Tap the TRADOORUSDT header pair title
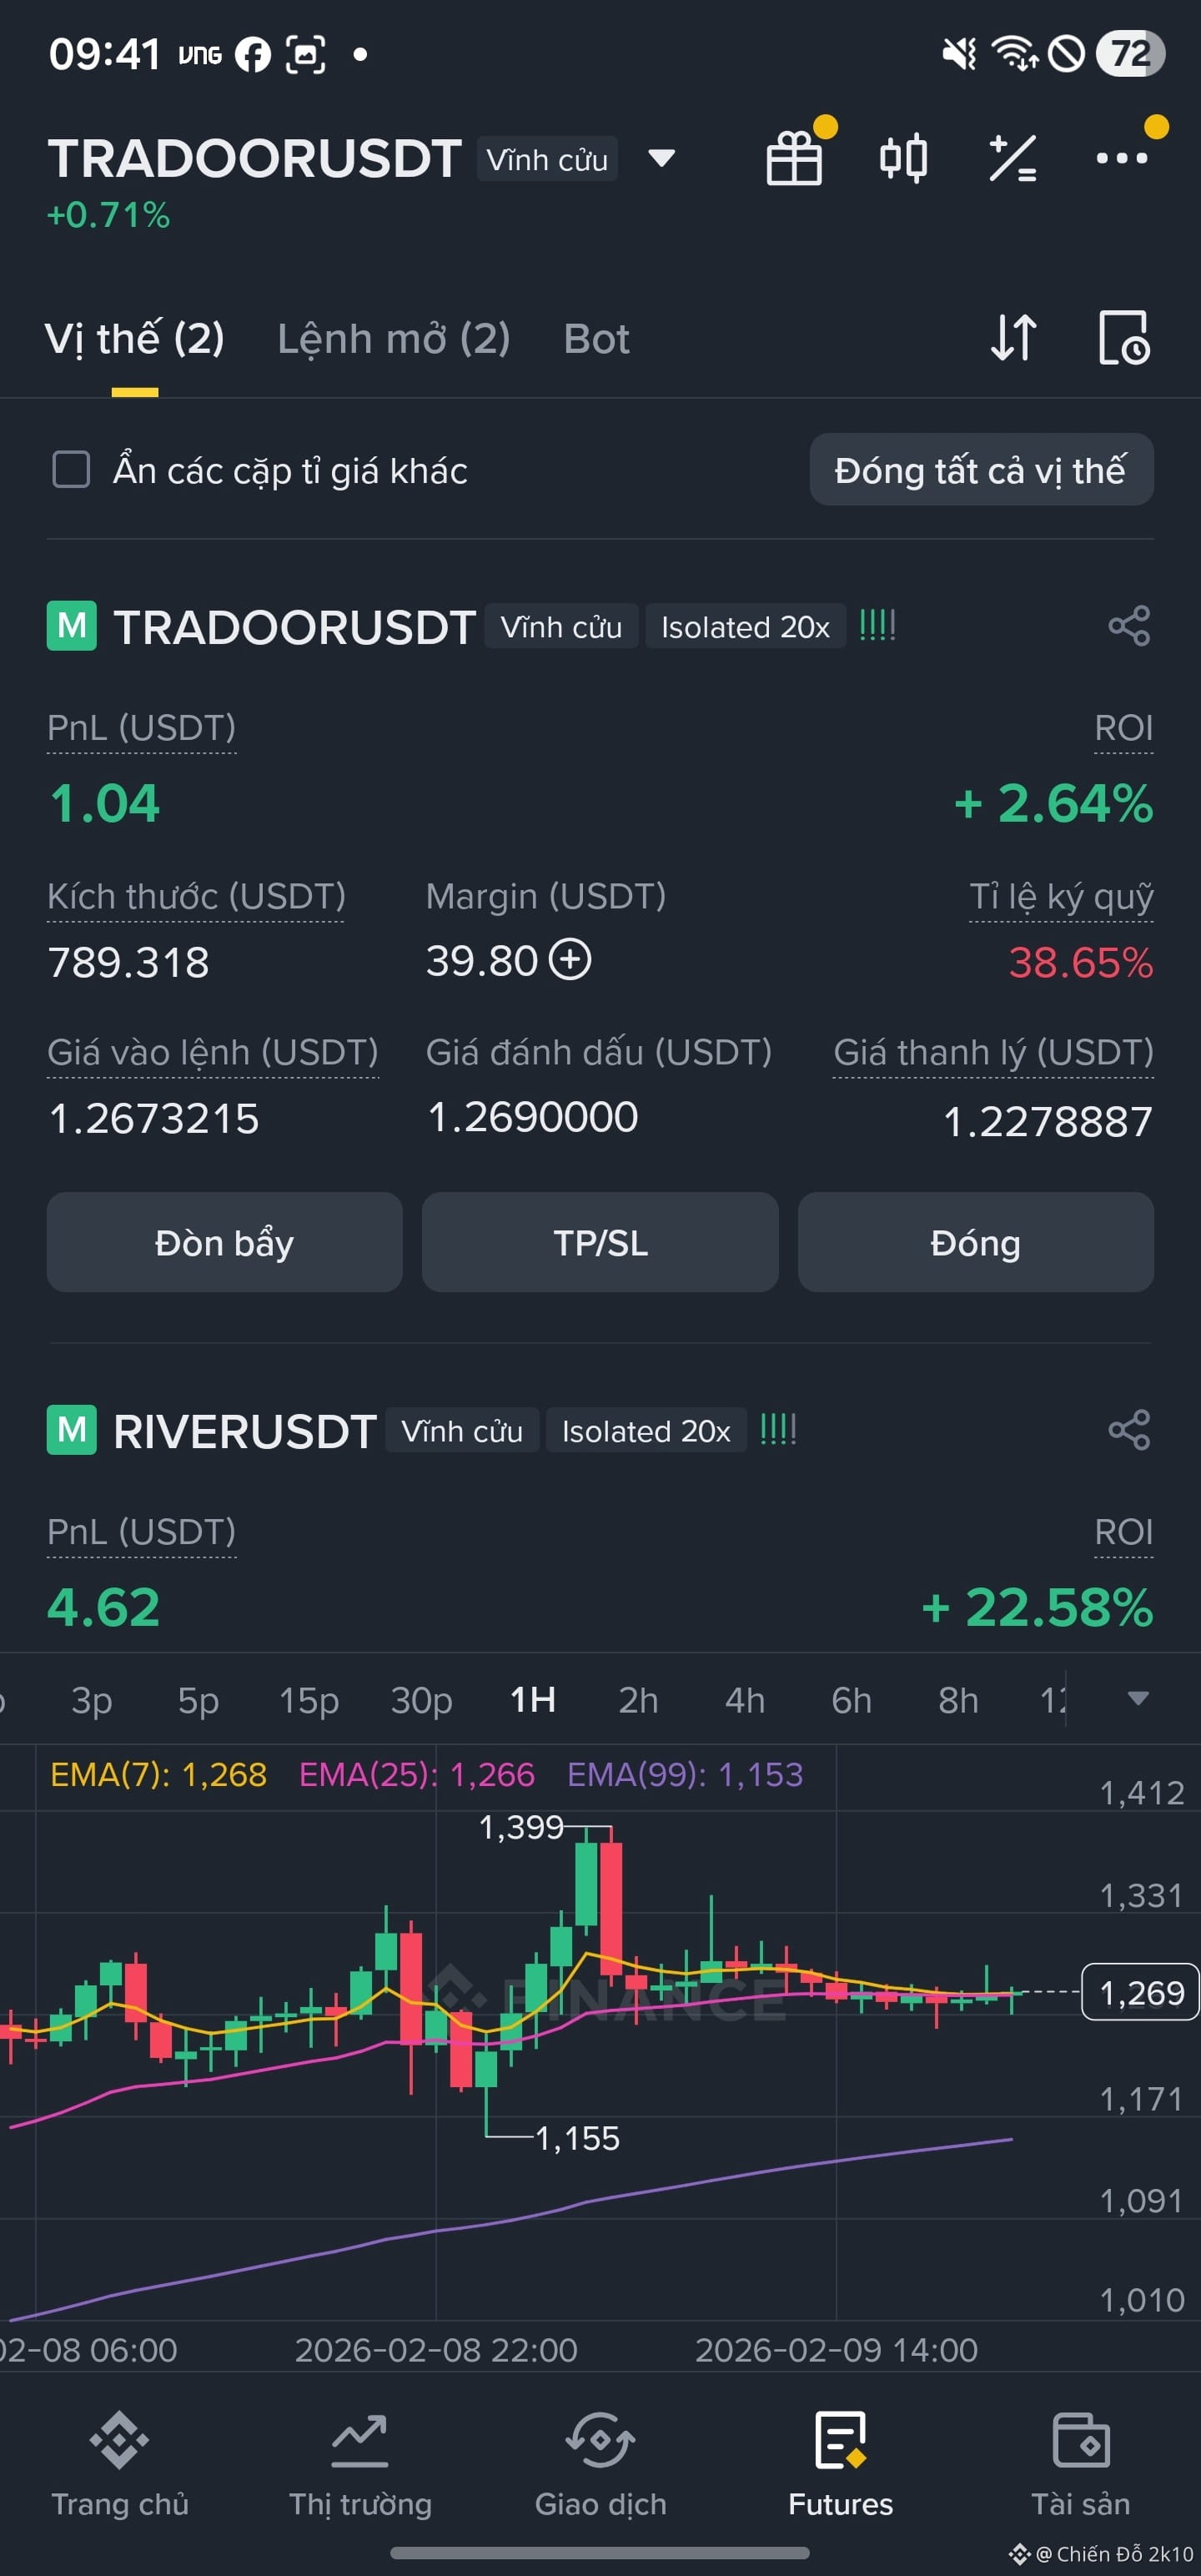This screenshot has width=1201, height=2576. coord(255,158)
